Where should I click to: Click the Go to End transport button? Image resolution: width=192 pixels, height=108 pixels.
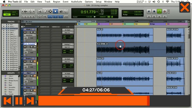tap(165, 17)
